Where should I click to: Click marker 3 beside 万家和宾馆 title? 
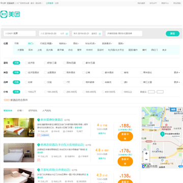tap(39, 170)
